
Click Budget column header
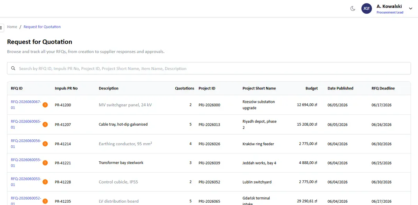pos(312,88)
